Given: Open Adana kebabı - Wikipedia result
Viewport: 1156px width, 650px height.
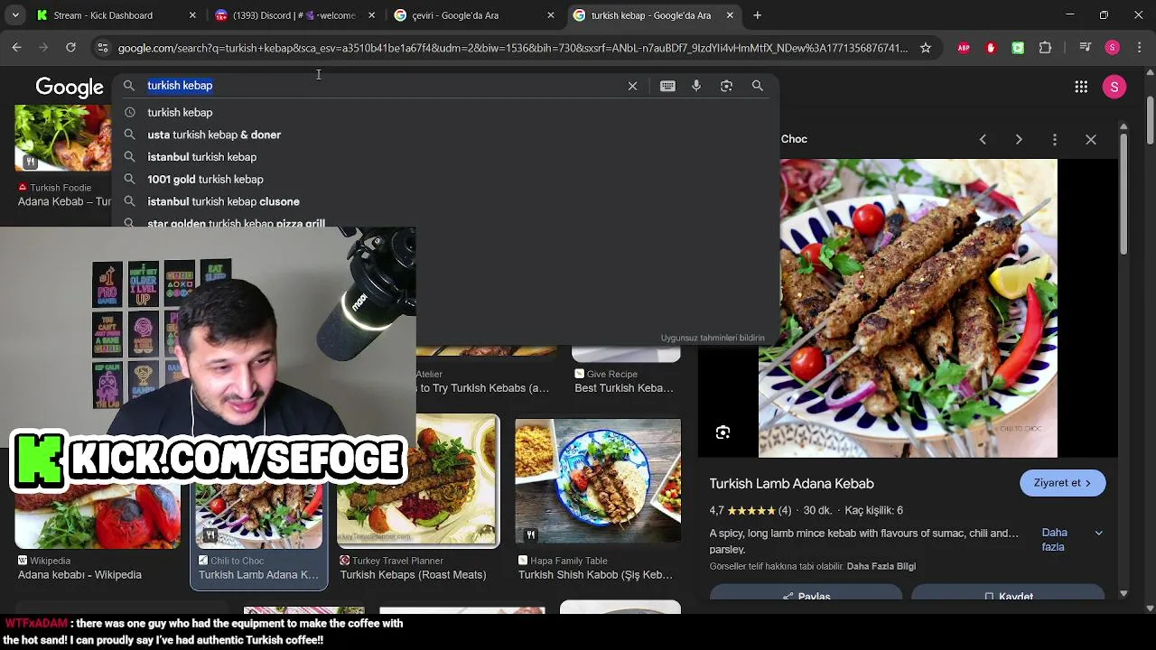Looking at the screenshot, I should [79, 575].
